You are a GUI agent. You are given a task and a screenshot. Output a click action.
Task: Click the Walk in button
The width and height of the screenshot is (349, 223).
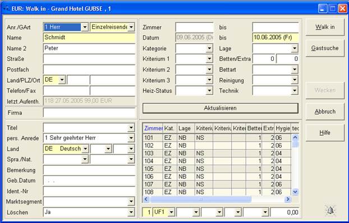[x=325, y=27]
